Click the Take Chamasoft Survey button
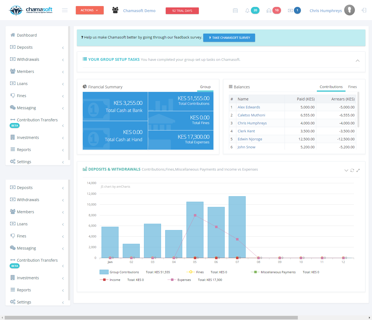 (x=229, y=38)
